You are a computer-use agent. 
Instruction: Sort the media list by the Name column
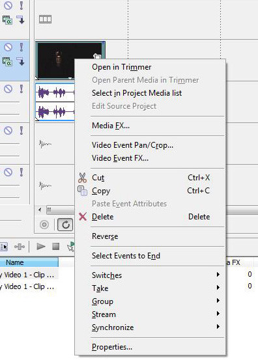click(x=29, y=262)
